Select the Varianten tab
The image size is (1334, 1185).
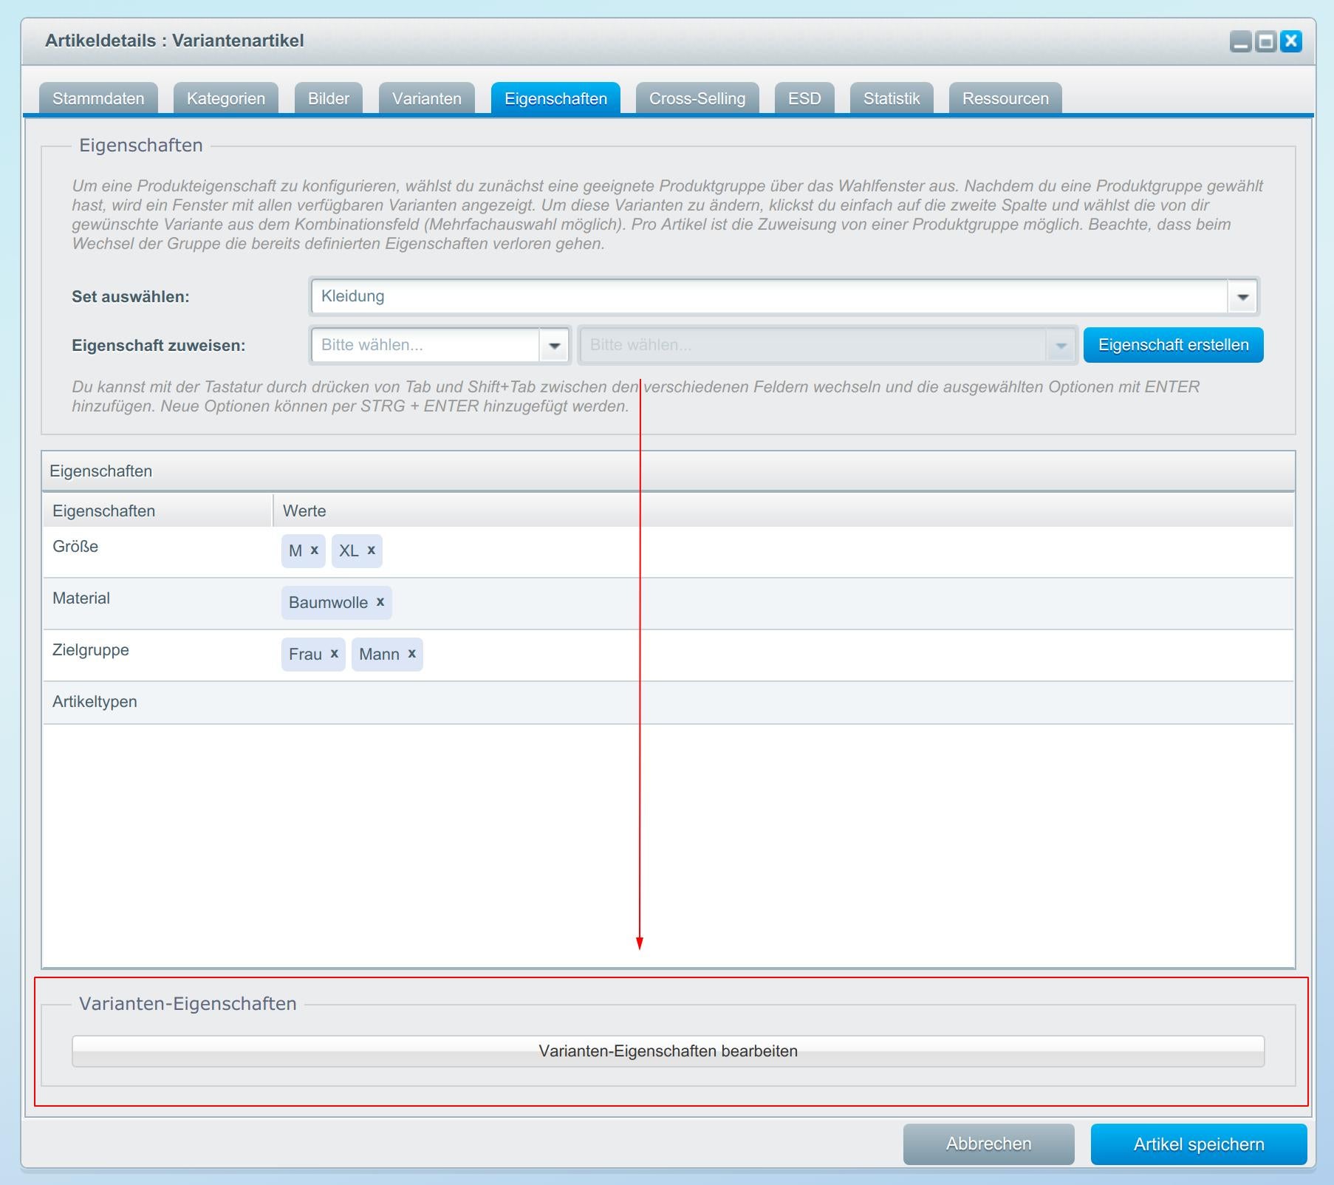[x=427, y=98]
